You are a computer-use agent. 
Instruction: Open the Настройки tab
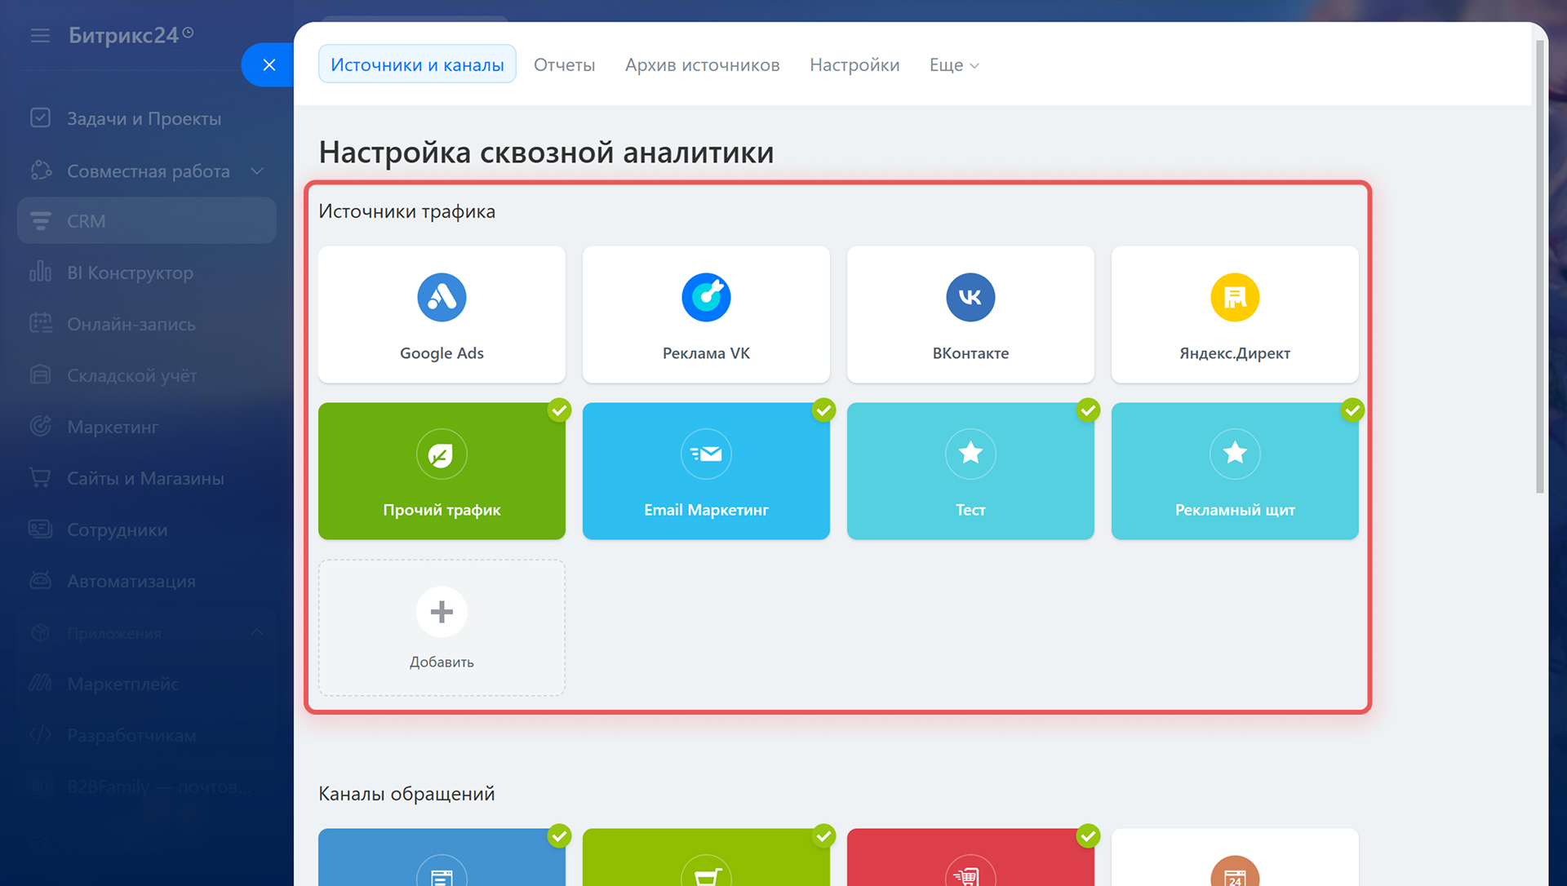(x=855, y=65)
